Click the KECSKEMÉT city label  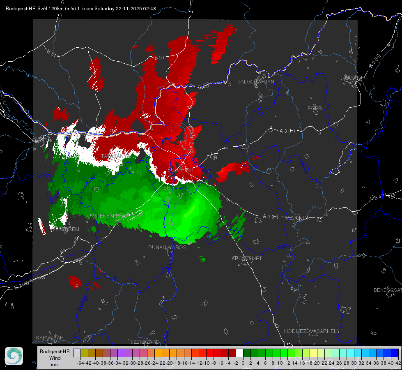[247, 259]
